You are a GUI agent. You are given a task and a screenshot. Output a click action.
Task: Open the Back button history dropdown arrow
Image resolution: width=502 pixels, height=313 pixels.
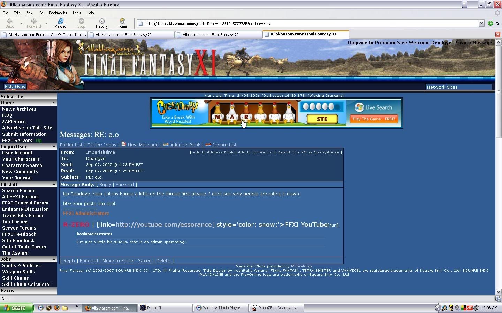pos(22,24)
